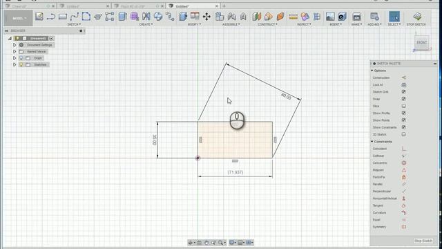
Task: Open the Scripts and Add-Ins icon
Action: (374, 17)
